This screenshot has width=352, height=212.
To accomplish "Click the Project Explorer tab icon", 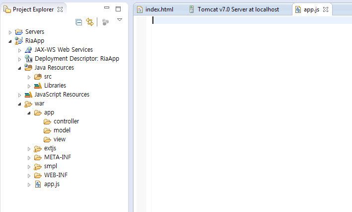I will (x=7, y=9).
